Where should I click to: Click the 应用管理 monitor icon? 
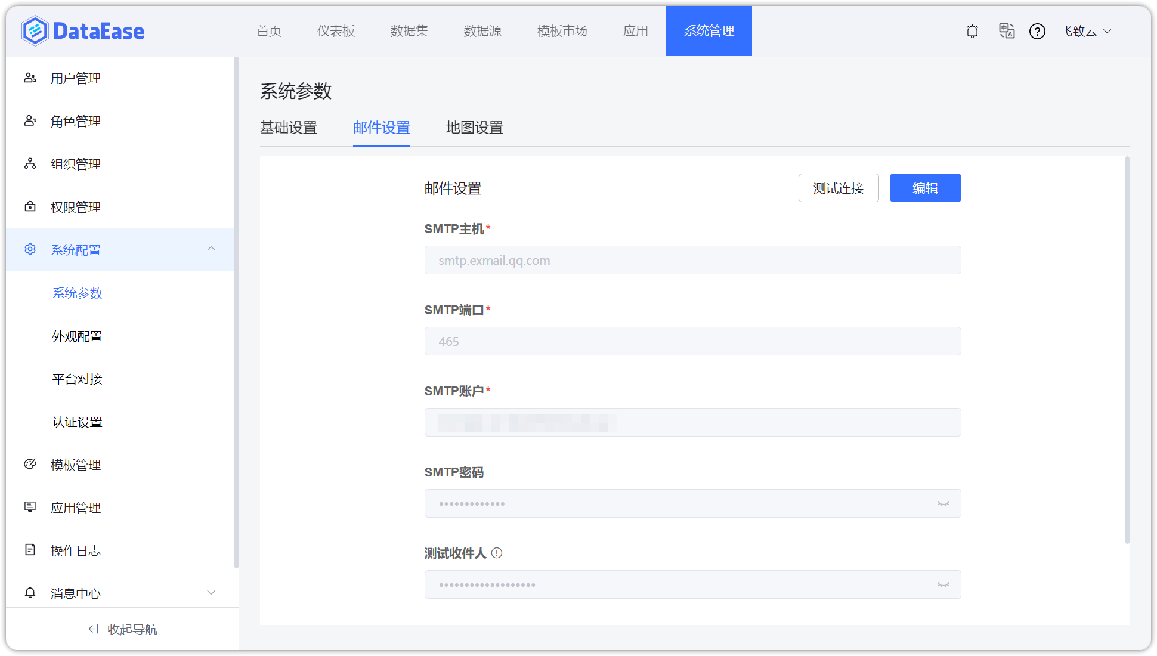coord(30,507)
